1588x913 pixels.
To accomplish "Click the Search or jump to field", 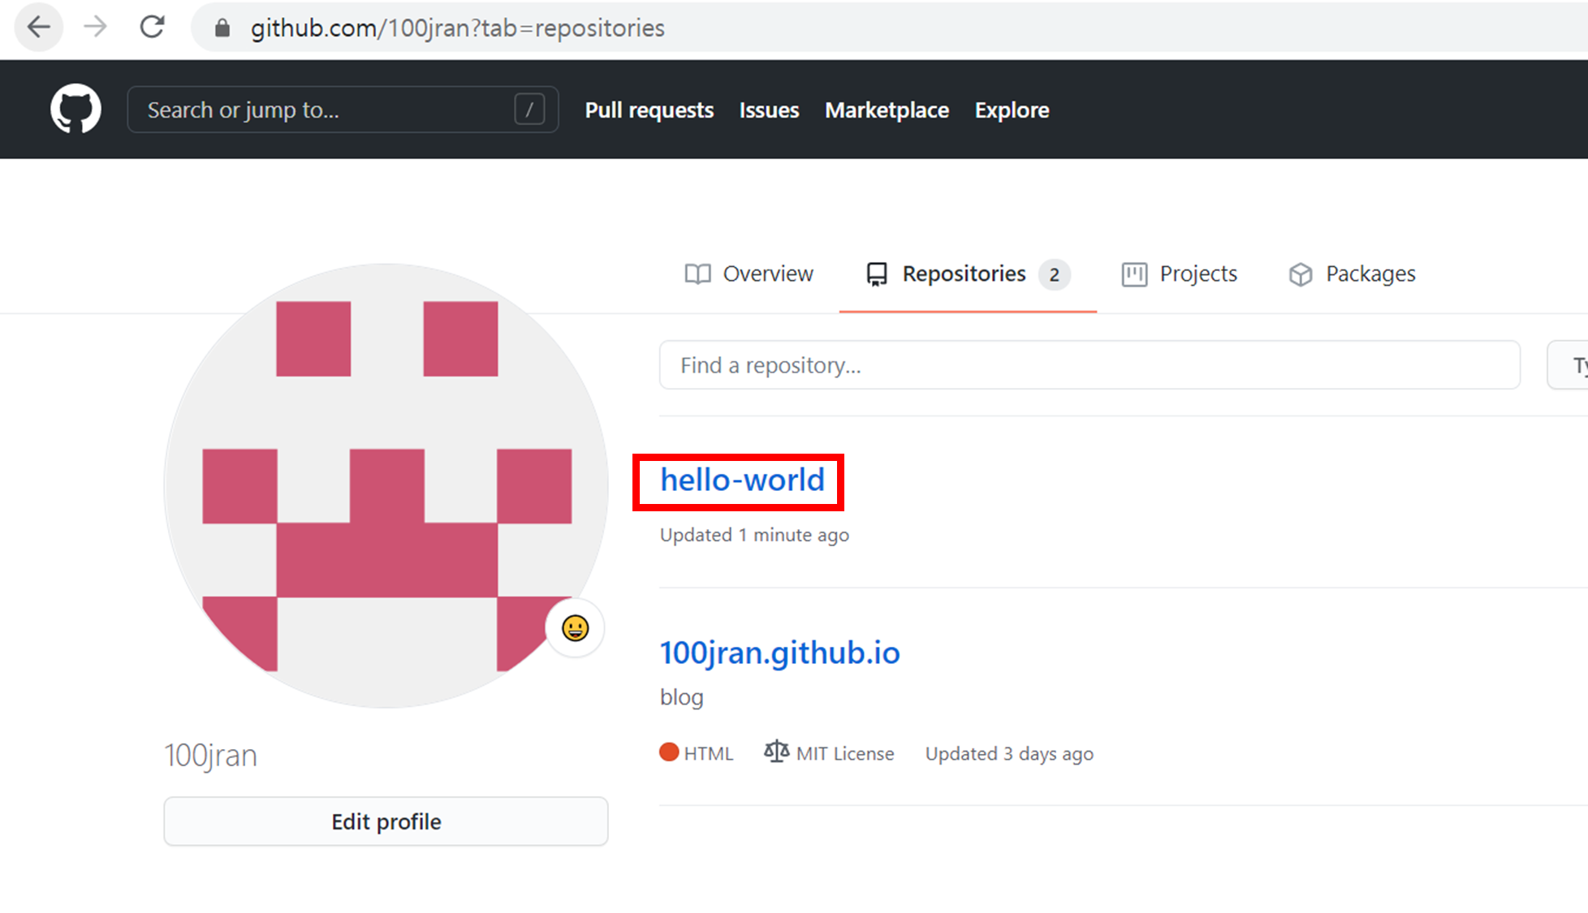I will 343,110.
